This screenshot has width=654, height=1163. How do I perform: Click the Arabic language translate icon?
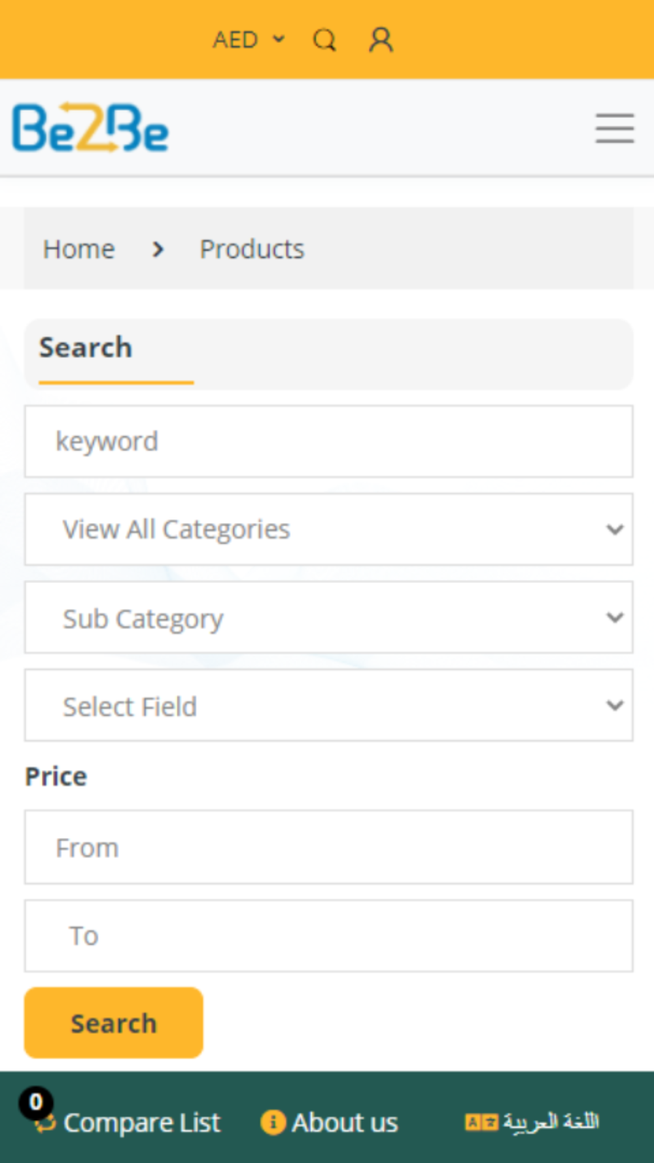pyautogui.click(x=481, y=1122)
